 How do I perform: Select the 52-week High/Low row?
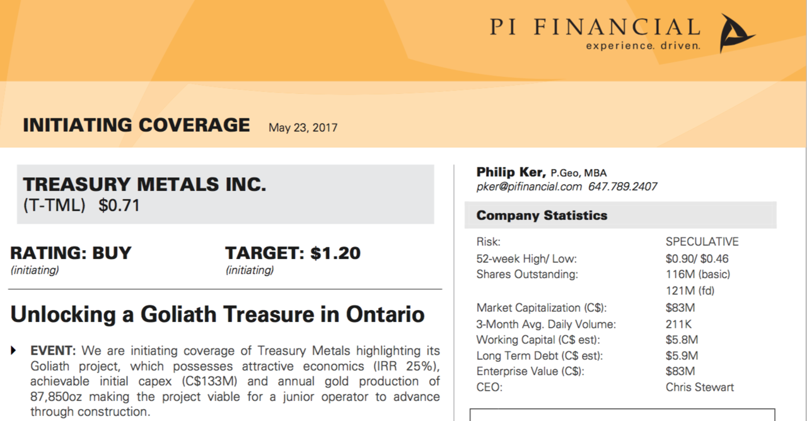603,258
